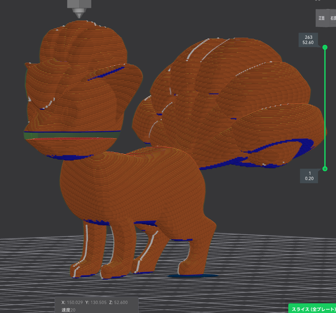This screenshot has height=313, width=336.
Task: Select the top layer value label 263 / 52.60
Action: [308, 40]
